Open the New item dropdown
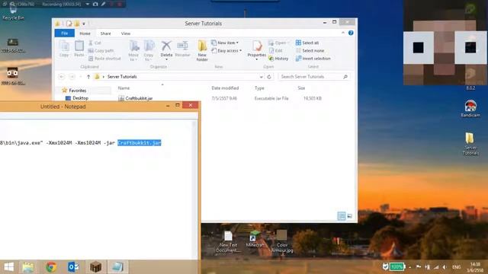 tap(225, 43)
